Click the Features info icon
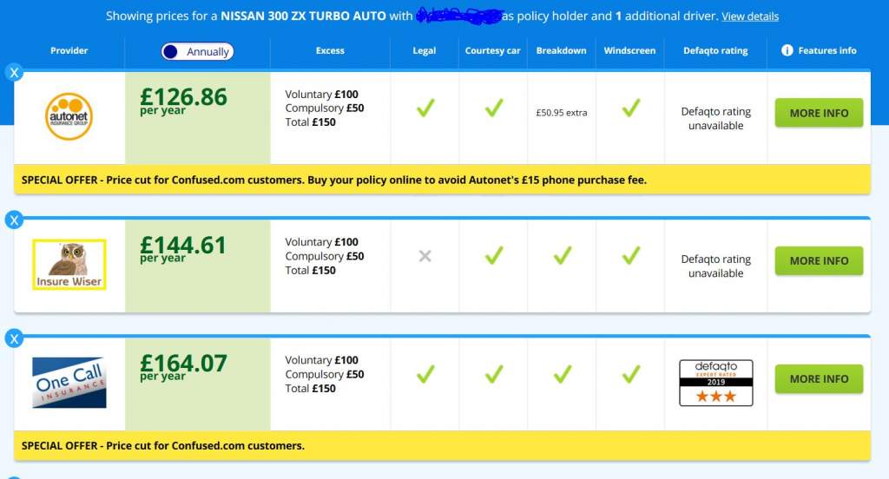This screenshot has width=889, height=479. click(x=787, y=50)
